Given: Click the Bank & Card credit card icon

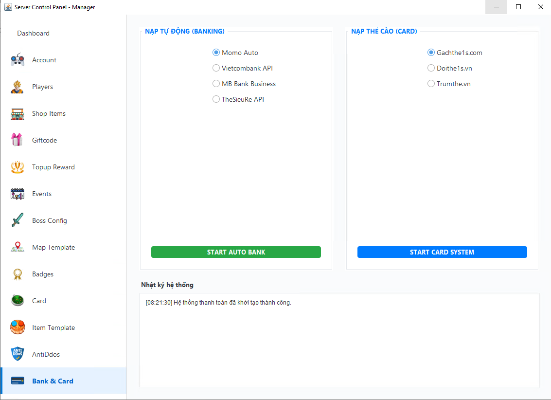Looking at the screenshot, I should 17,381.
